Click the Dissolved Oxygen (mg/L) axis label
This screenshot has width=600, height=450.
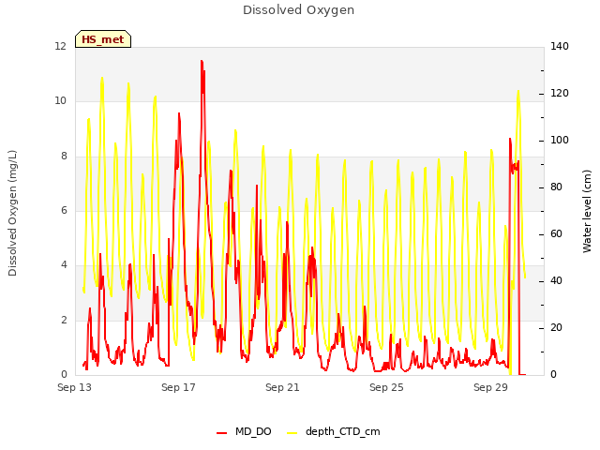coord(12,213)
